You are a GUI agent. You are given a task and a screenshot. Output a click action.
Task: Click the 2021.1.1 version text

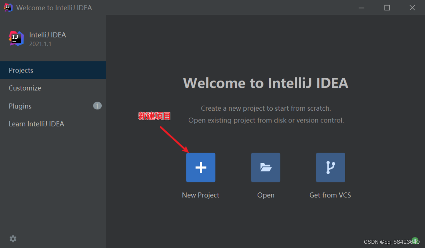click(x=40, y=44)
